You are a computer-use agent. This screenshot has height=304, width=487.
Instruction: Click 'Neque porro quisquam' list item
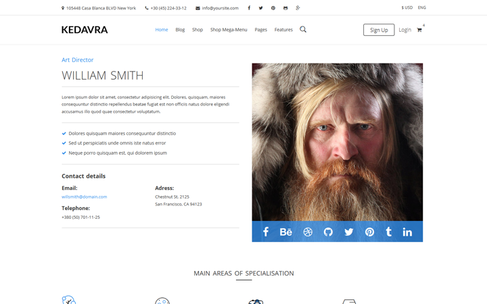point(118,153)
